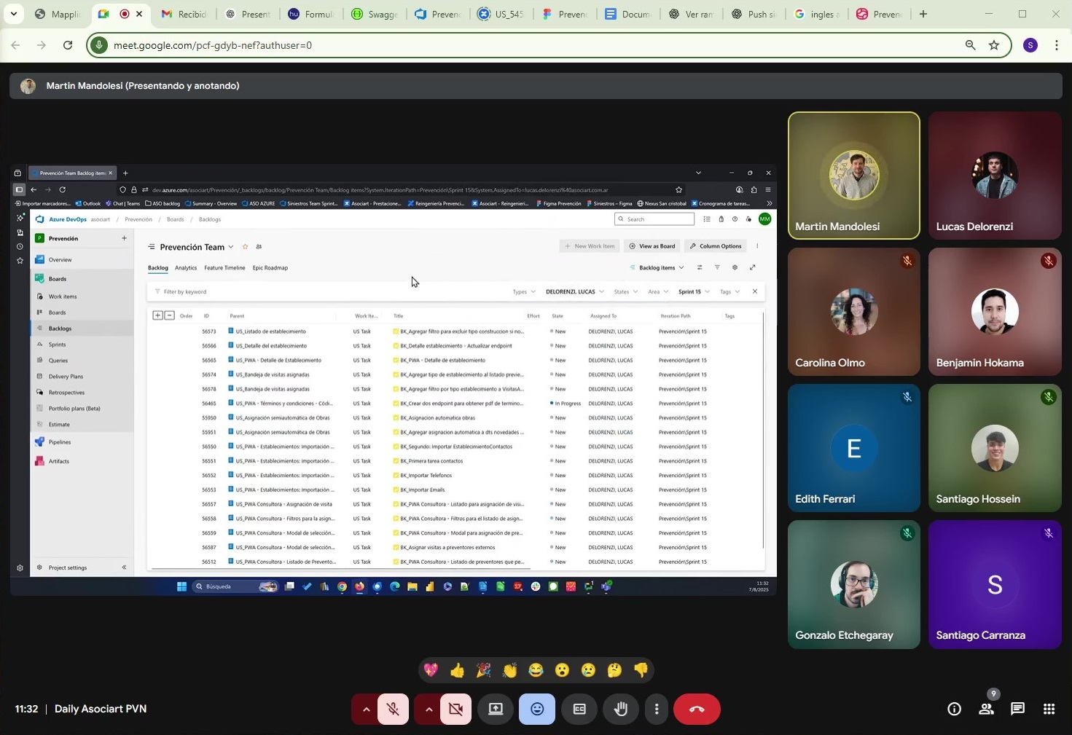The width and height of the screenshot is (1072, 735).
Task: Click the present screen button
Action: click(496, 709)
